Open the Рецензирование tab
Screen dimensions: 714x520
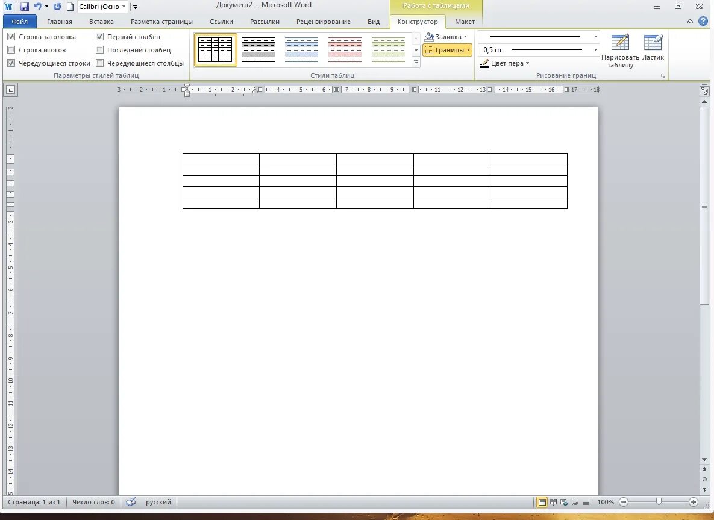point(324,22)
